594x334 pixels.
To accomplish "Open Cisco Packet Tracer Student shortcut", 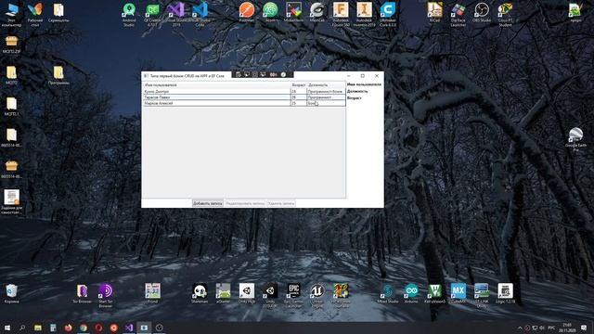I will pos(505,15).
